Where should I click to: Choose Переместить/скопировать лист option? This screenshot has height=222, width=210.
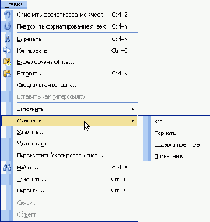pos(60,155)
